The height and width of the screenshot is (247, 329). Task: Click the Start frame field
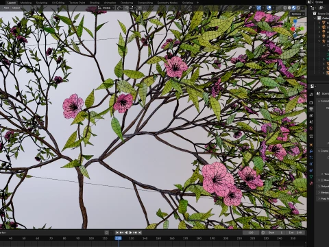pos(276,233)
